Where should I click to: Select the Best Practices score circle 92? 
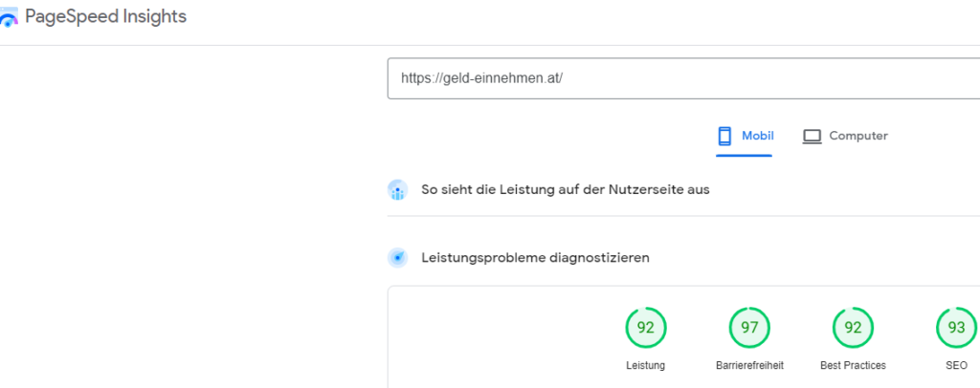[x=853, y=328]
